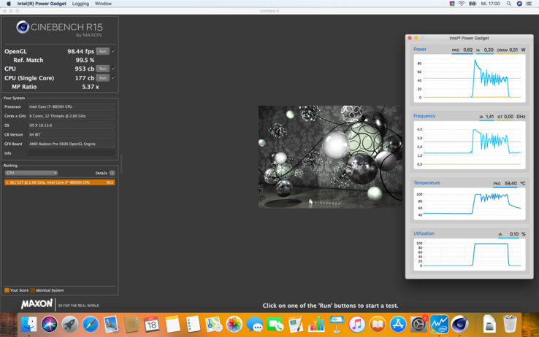This screenshot has height=337, width=539.
Task: Open the CPU ranking dropdown
Action: point(31,173)
